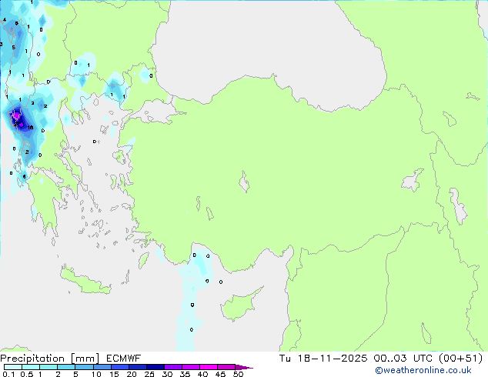Click the 25–30 mm legend swatch
This screenshot has width=488, height=377.
tap(155, 367)
